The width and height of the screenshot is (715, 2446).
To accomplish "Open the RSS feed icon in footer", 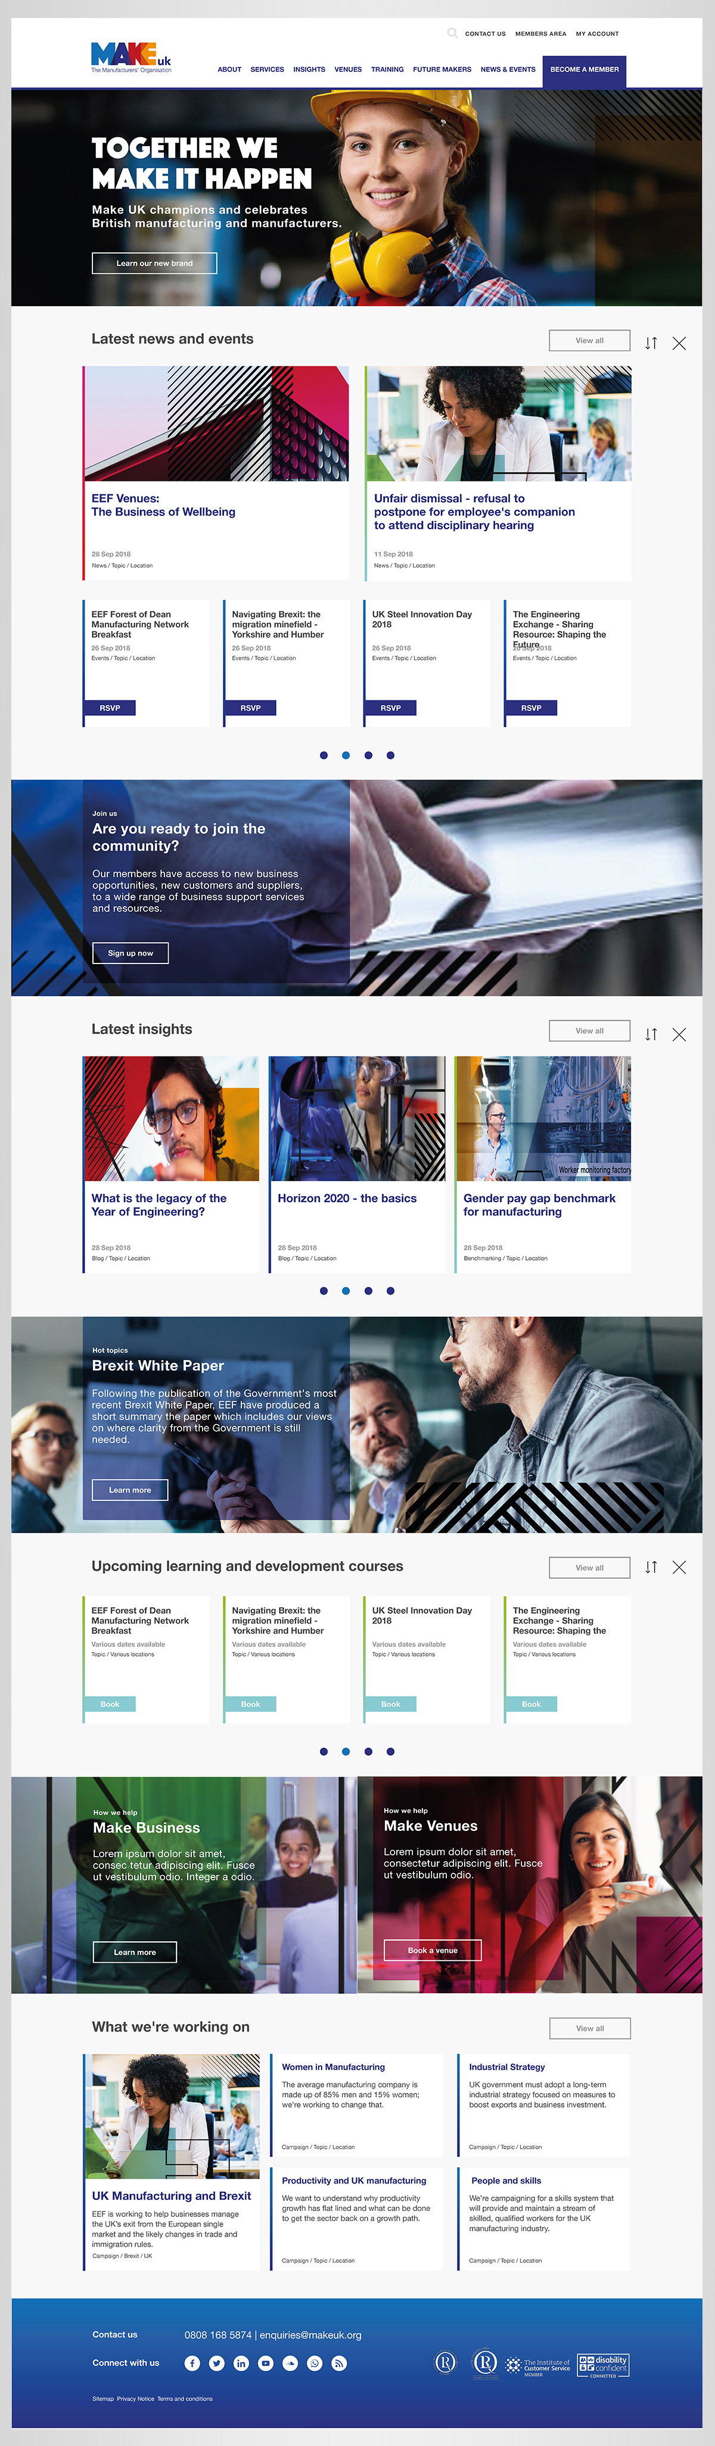I will pyautogui.click(x=340, y=2362).
